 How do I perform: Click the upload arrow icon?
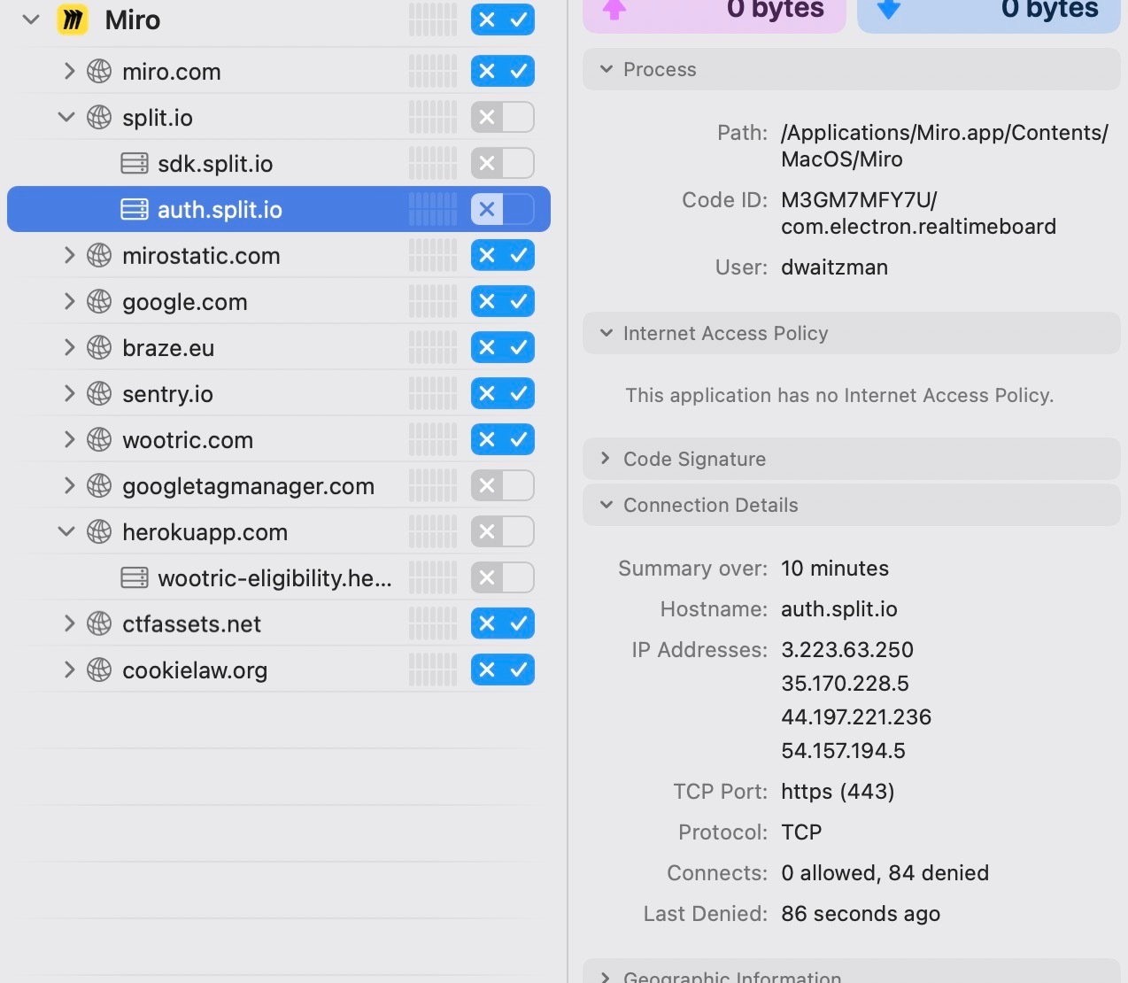click(614, 9)
